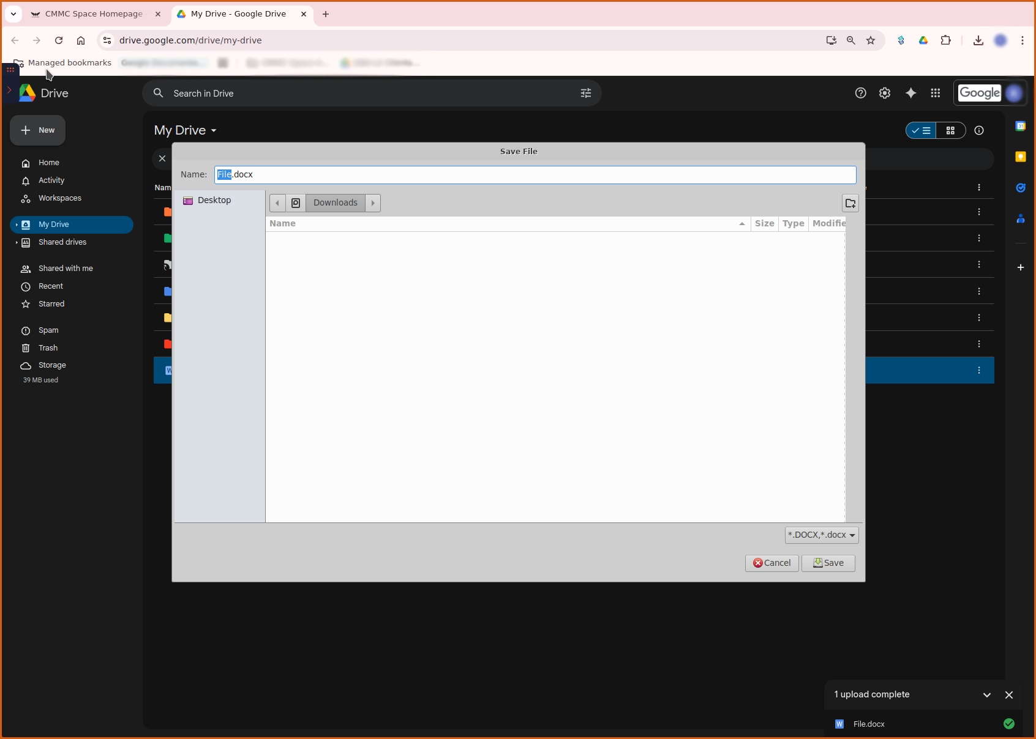Clear selection with X icon
The image size is (1036, 739).
(162, 158)
